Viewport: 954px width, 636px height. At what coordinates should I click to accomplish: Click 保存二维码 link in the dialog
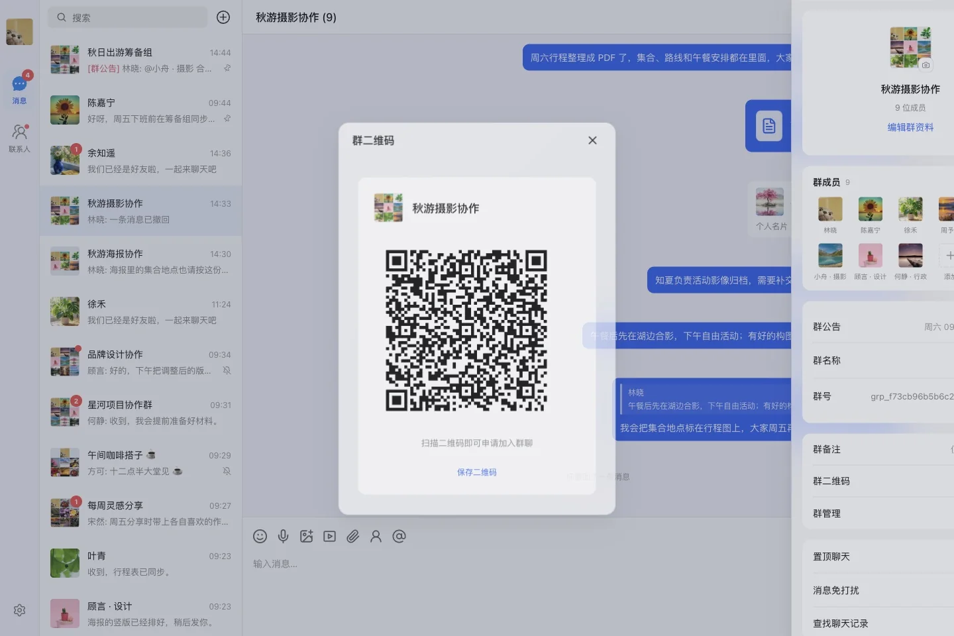click(476, 472)
